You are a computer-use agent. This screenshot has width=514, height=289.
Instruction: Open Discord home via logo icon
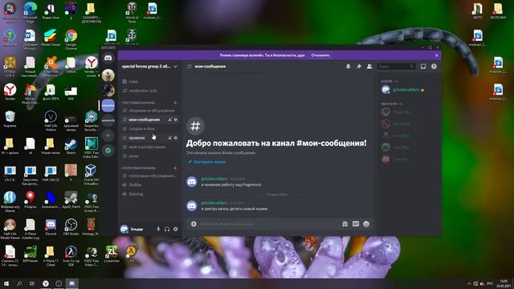click(x=108, y=59)
